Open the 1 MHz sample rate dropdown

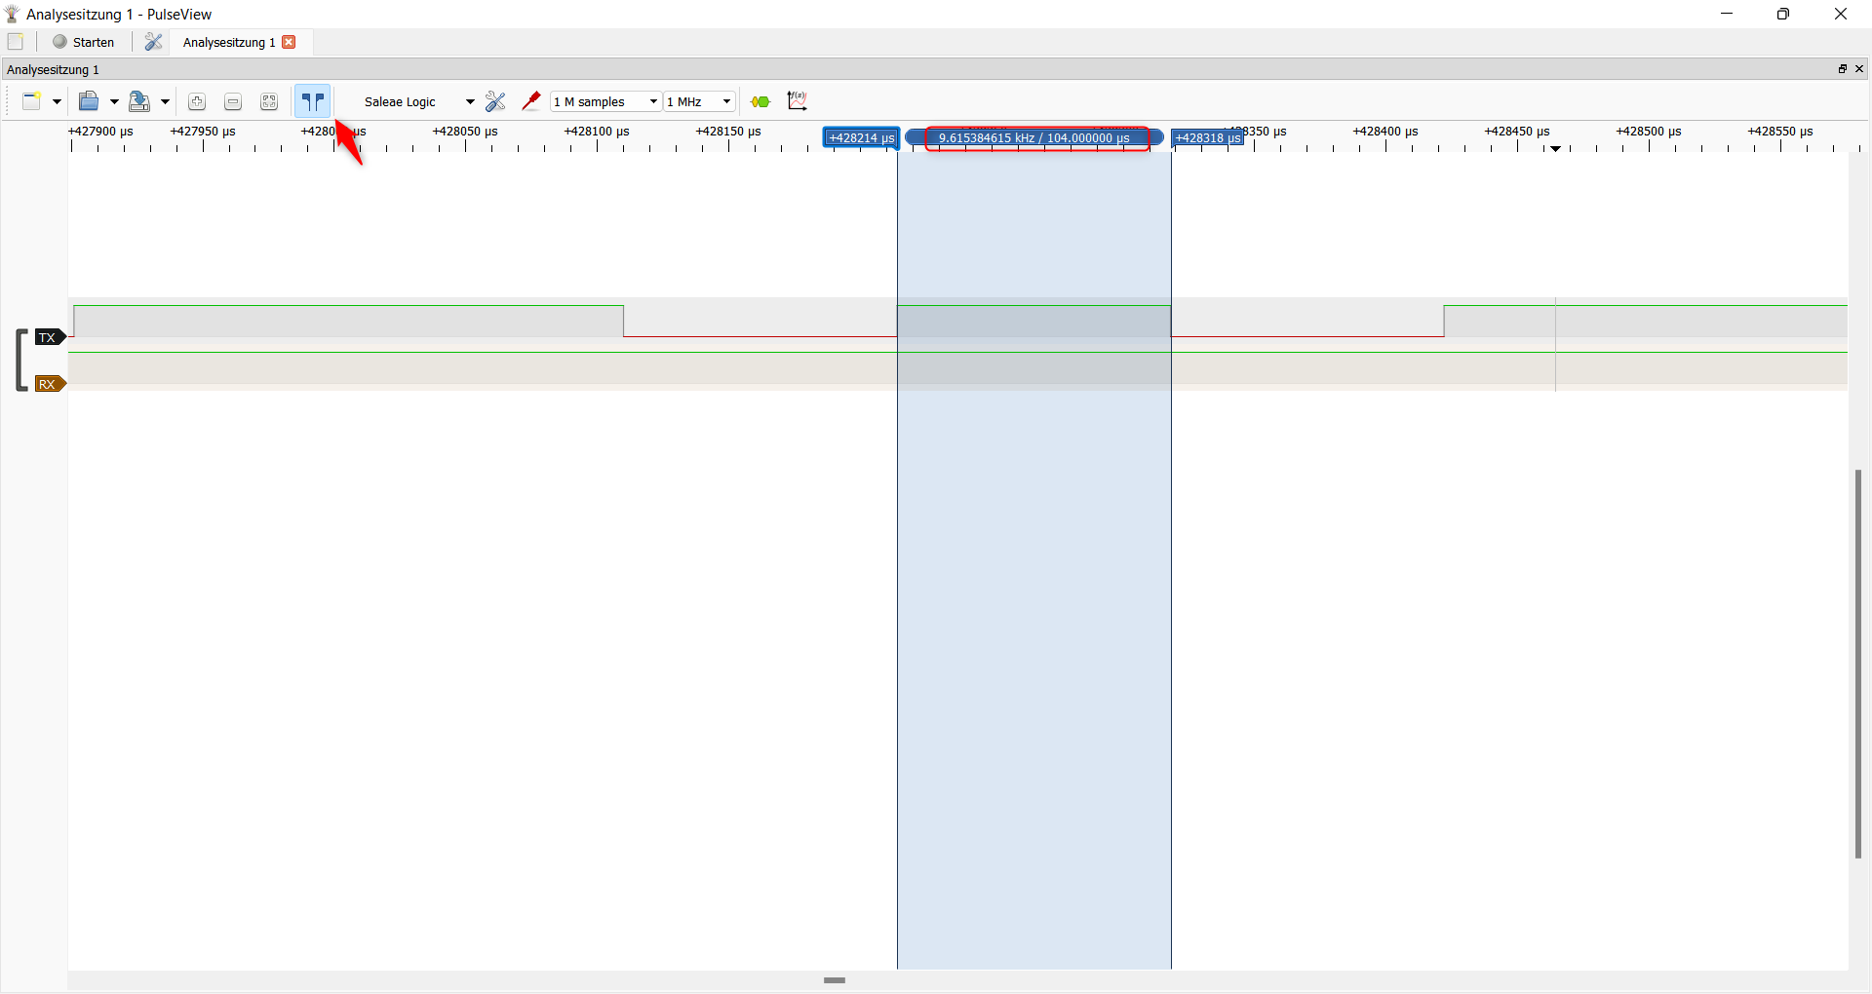pos(699,100)
